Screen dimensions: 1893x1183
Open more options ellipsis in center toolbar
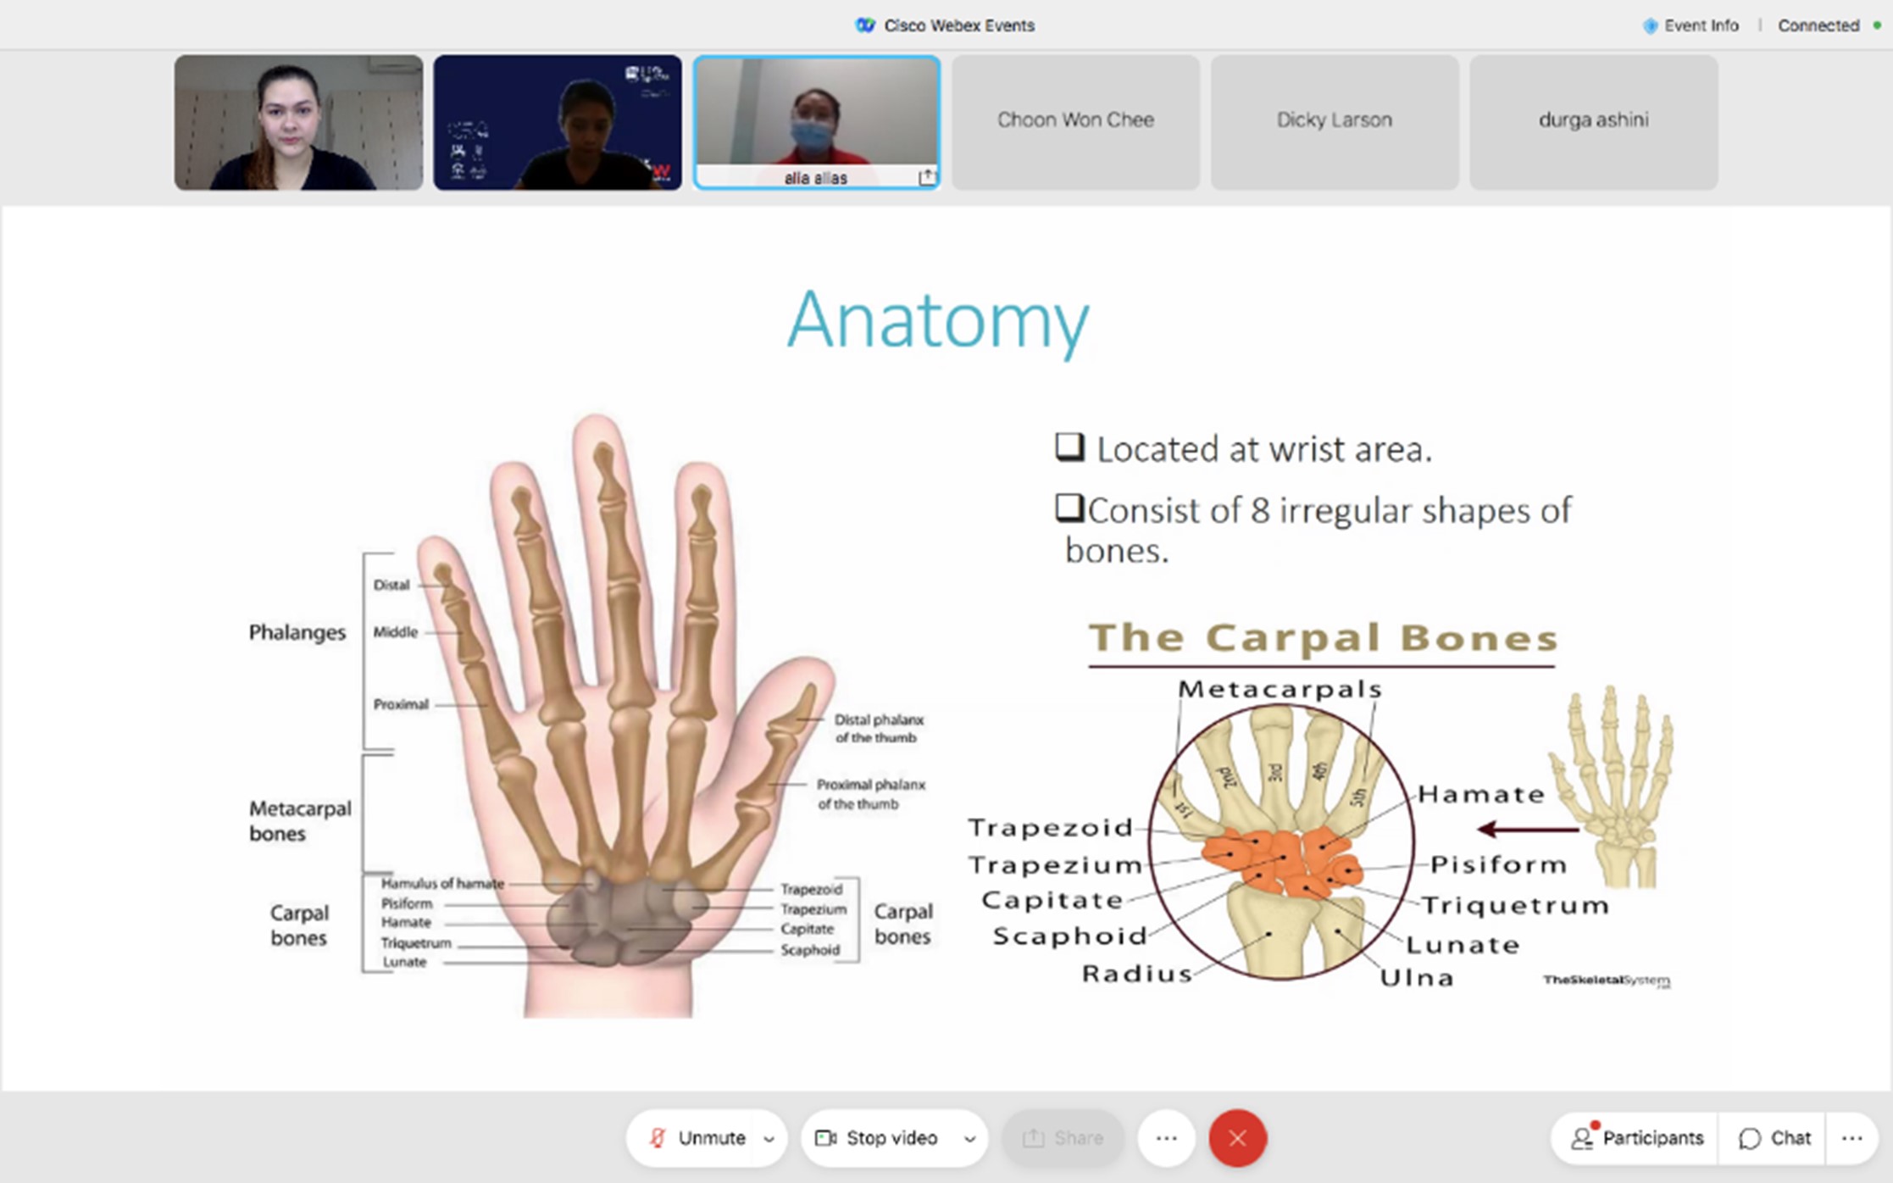[1167, 1138]
